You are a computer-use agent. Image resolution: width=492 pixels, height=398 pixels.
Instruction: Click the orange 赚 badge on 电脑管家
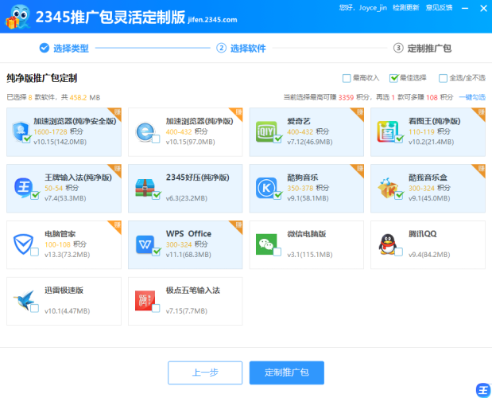tap(116, 225)
